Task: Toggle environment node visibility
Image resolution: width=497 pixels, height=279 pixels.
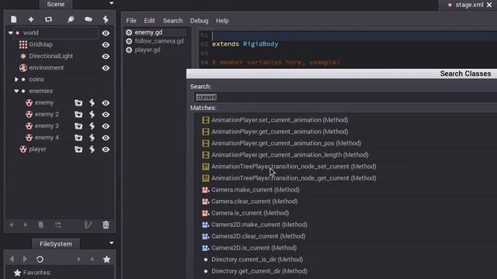Action: click(106, 68)
